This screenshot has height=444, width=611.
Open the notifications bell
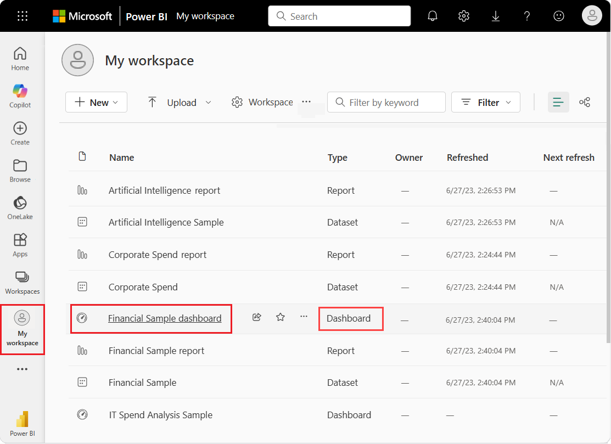click(x=433, y=16)
